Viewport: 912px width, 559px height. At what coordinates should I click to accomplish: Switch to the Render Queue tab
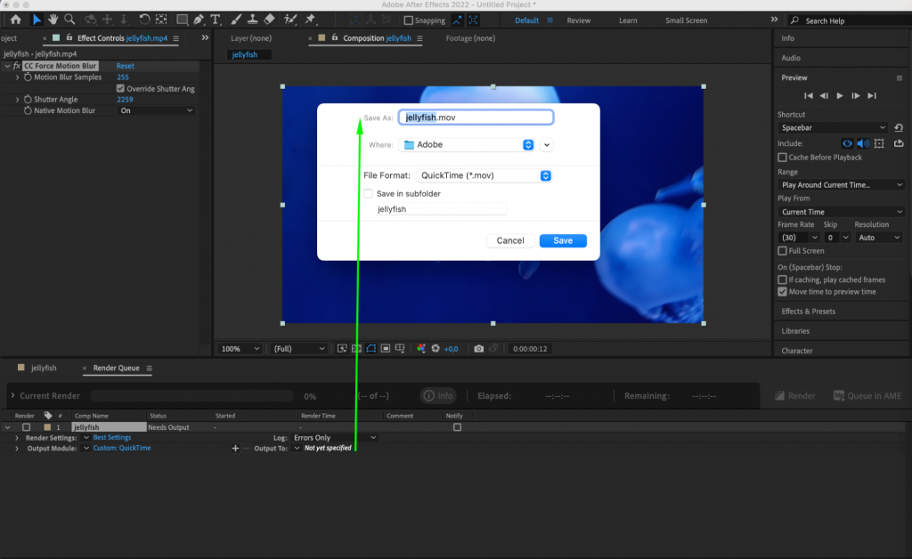pos(117,367)
